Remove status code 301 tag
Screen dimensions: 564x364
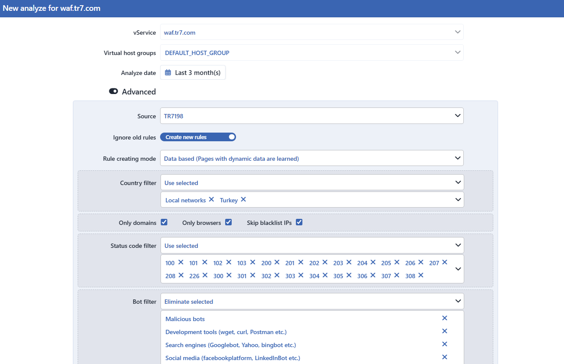[x=252, y=275]
